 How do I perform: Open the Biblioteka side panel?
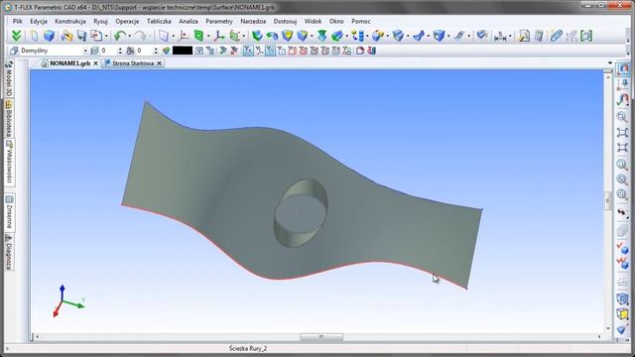point(9,118)
